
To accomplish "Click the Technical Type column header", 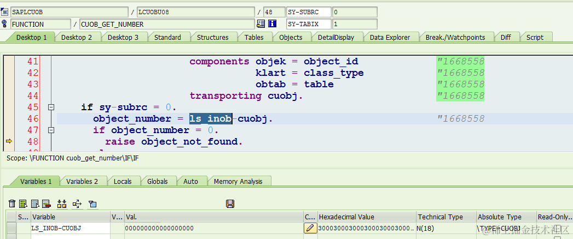I will (x=446, y=217).
